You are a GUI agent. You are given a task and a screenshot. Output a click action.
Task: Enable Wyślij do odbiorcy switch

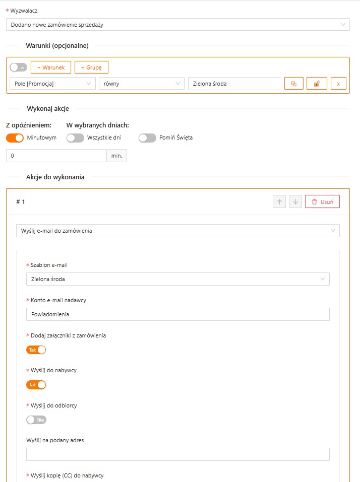[x=36, y=420]
